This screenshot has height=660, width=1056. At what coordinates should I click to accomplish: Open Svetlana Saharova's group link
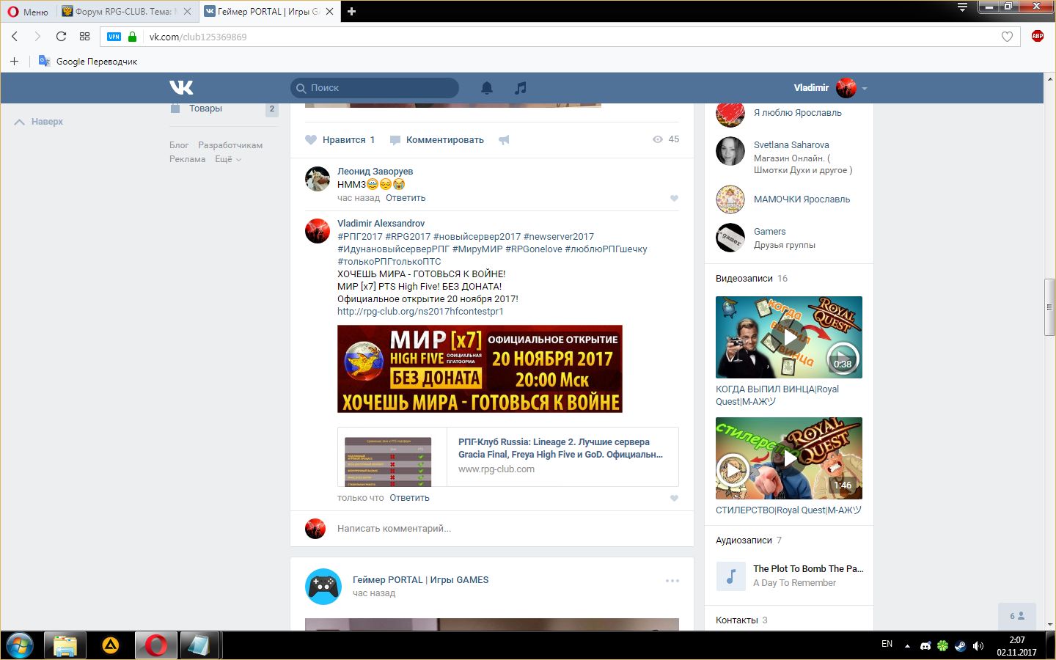791,145
